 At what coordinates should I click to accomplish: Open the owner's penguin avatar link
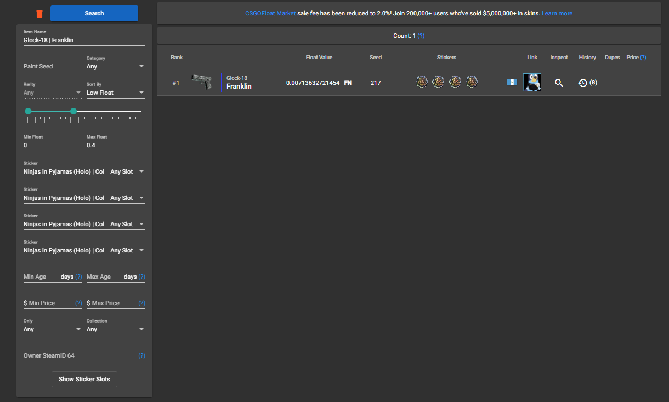(x=532, y=82)
